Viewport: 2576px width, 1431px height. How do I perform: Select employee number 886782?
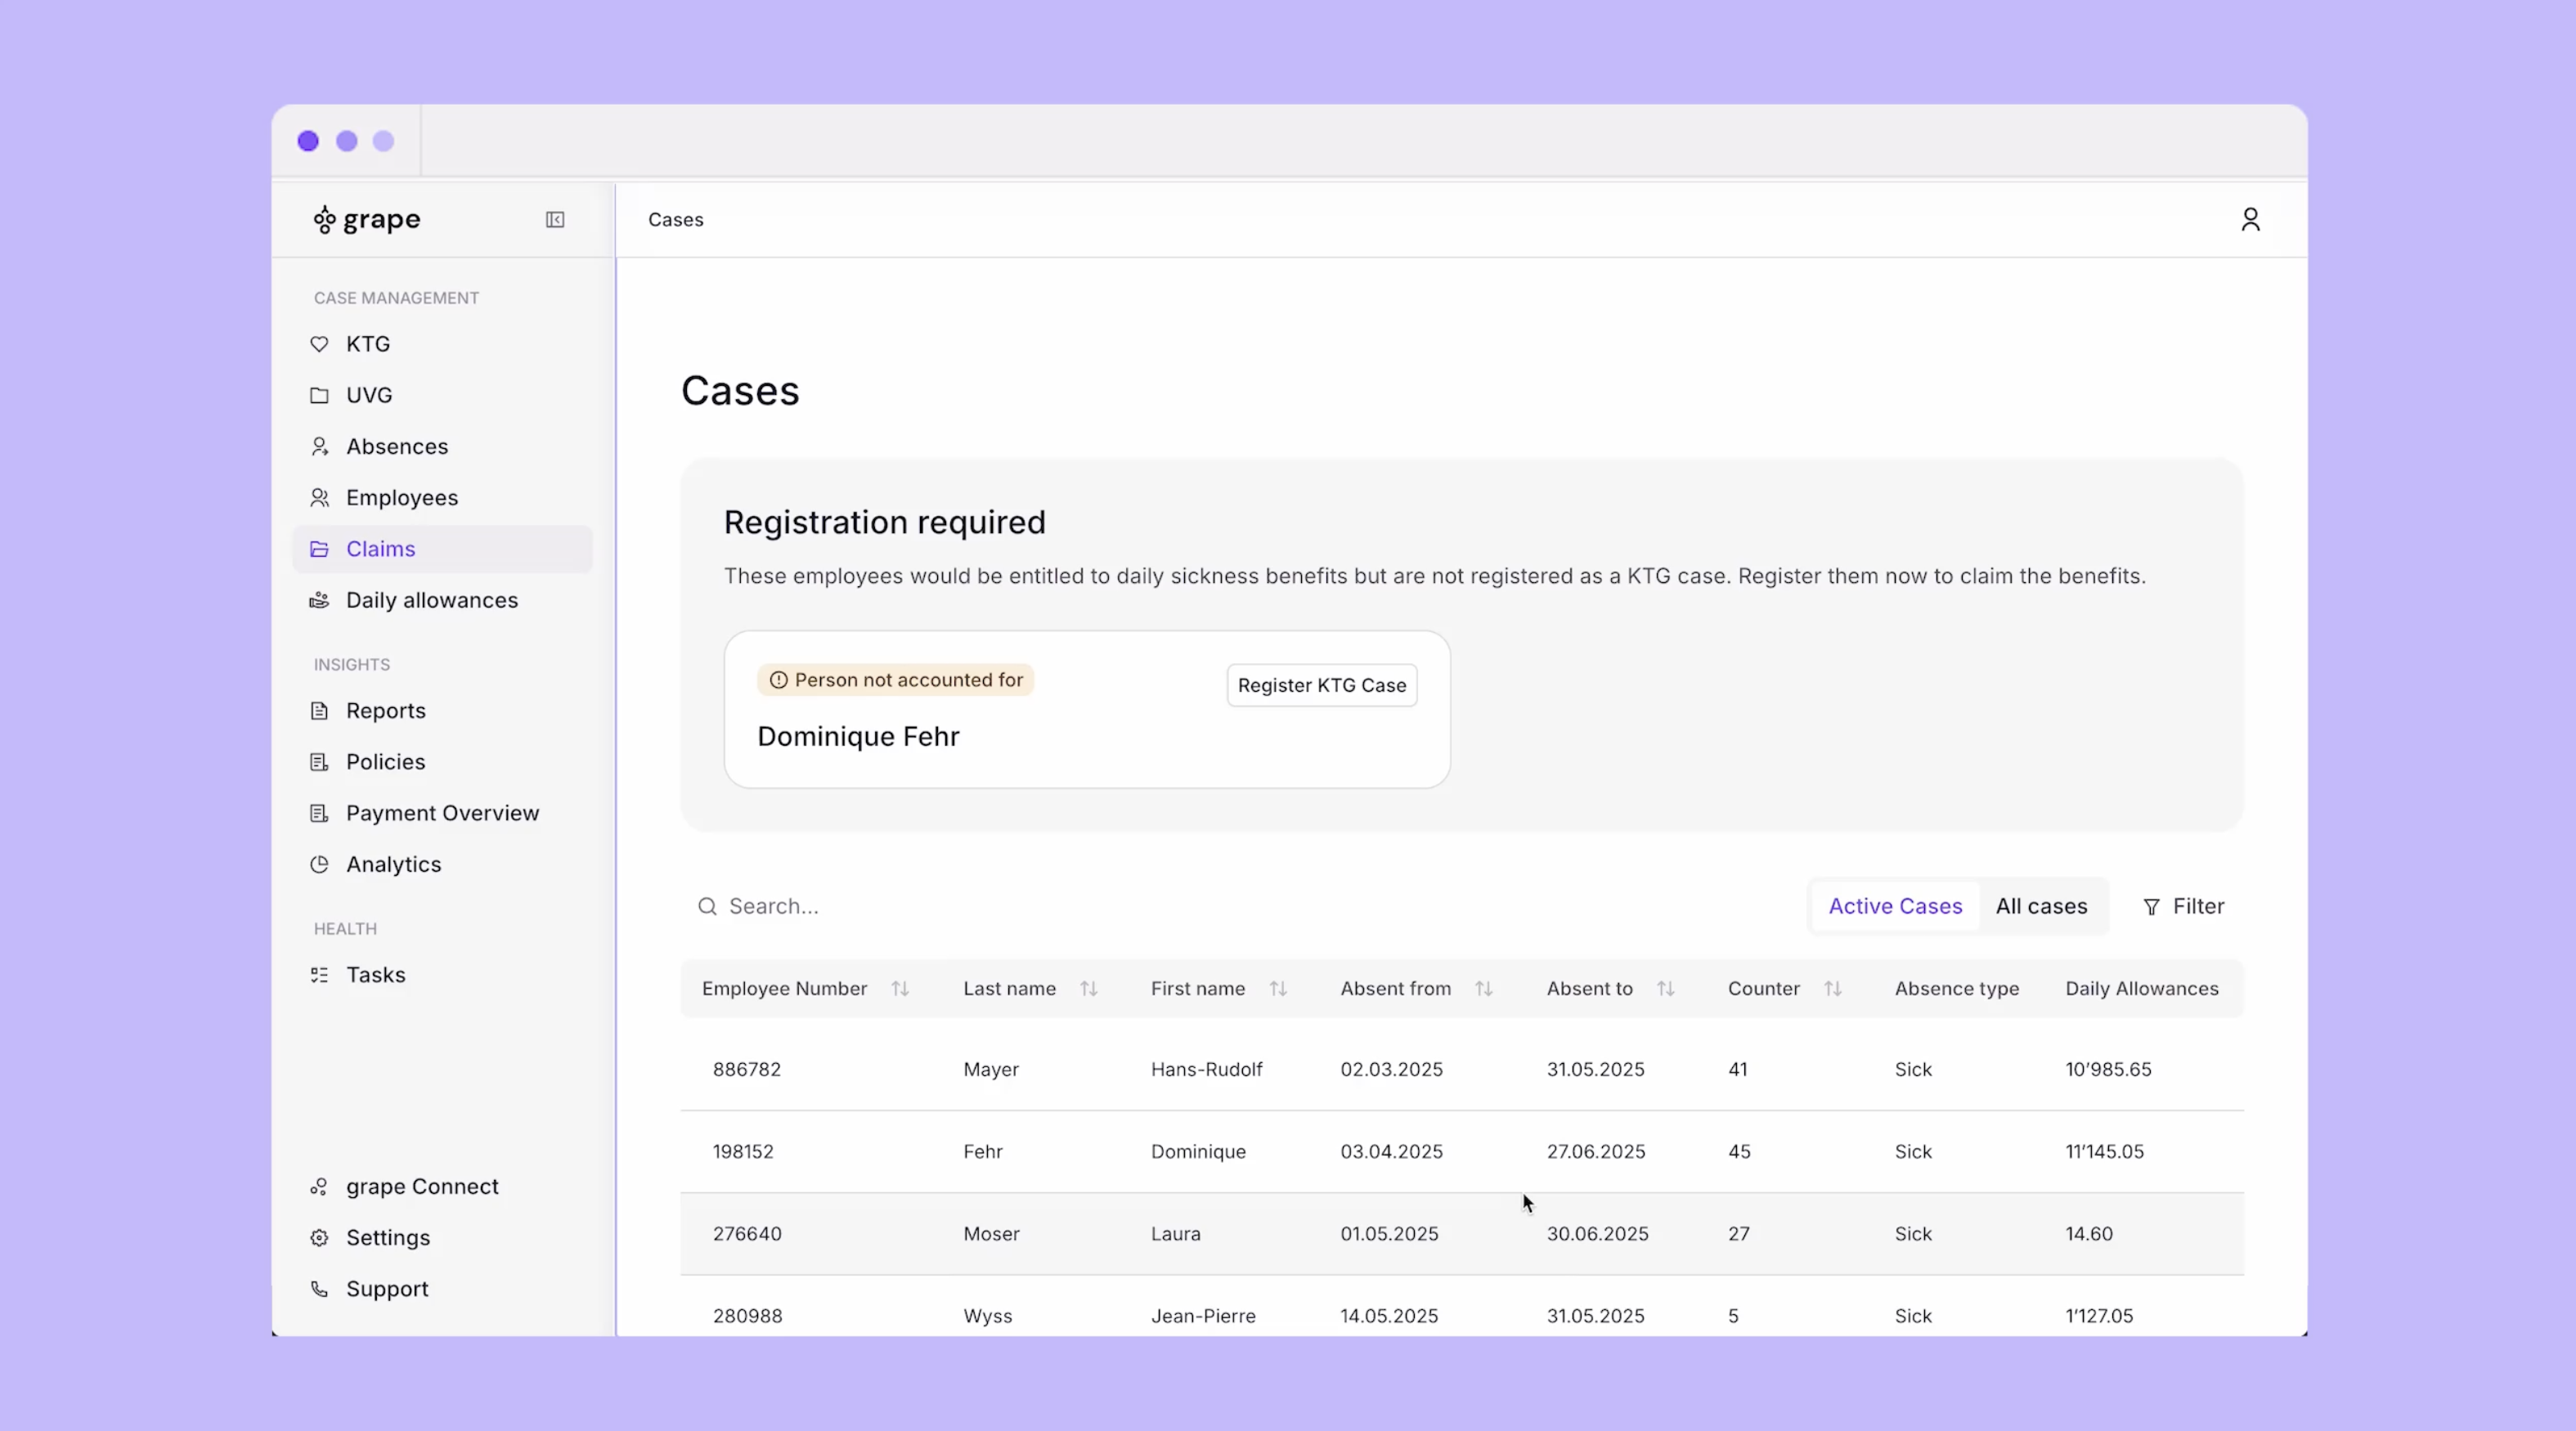[x=746, y=1069]
